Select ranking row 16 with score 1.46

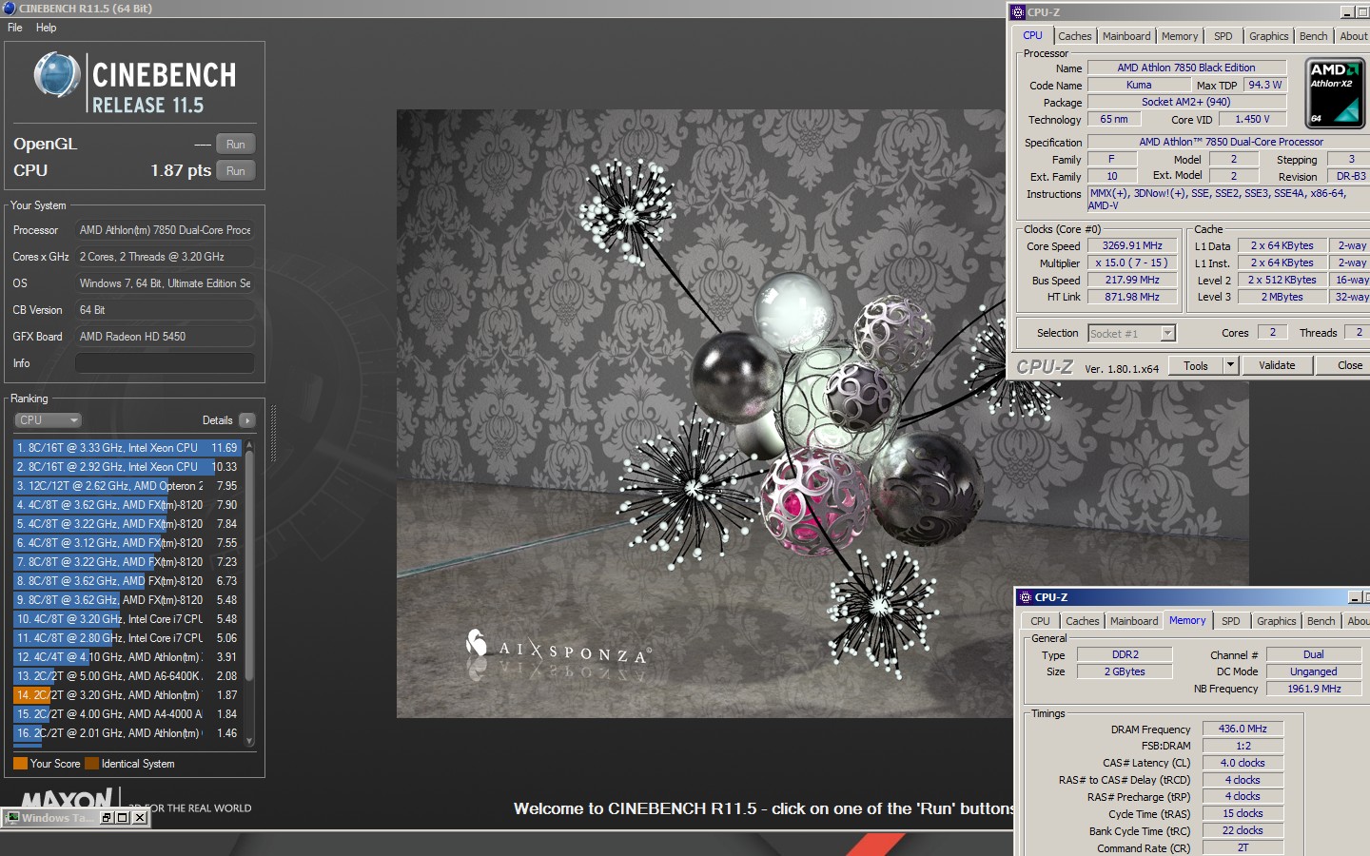[x=127, y=733]
